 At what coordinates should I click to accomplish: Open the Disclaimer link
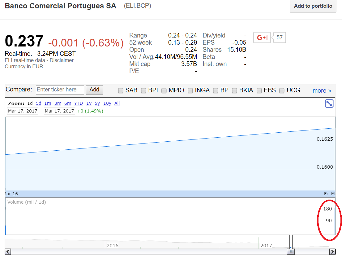pyautogui.click(x=62, y=60)
